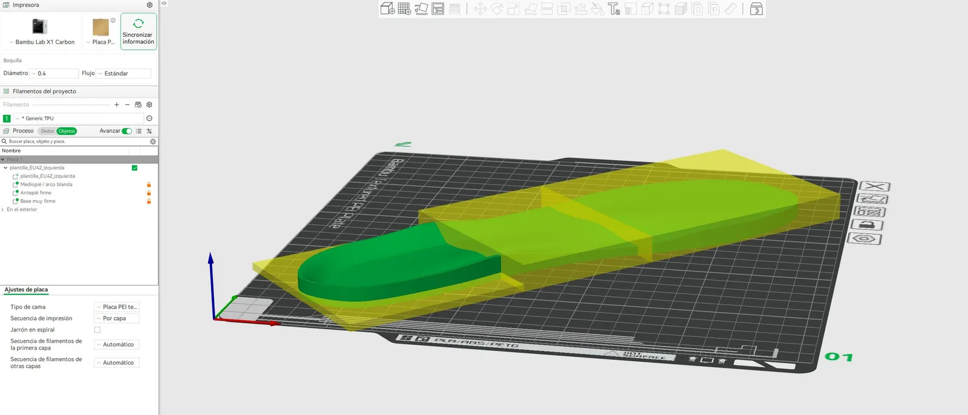This screenshot has height=415, width=968.
Task: Open the nozzle Diámetro 0.4 dropdown
Action: [x=54, y=73]
